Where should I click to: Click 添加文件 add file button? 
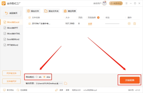[x=33, y=11]
